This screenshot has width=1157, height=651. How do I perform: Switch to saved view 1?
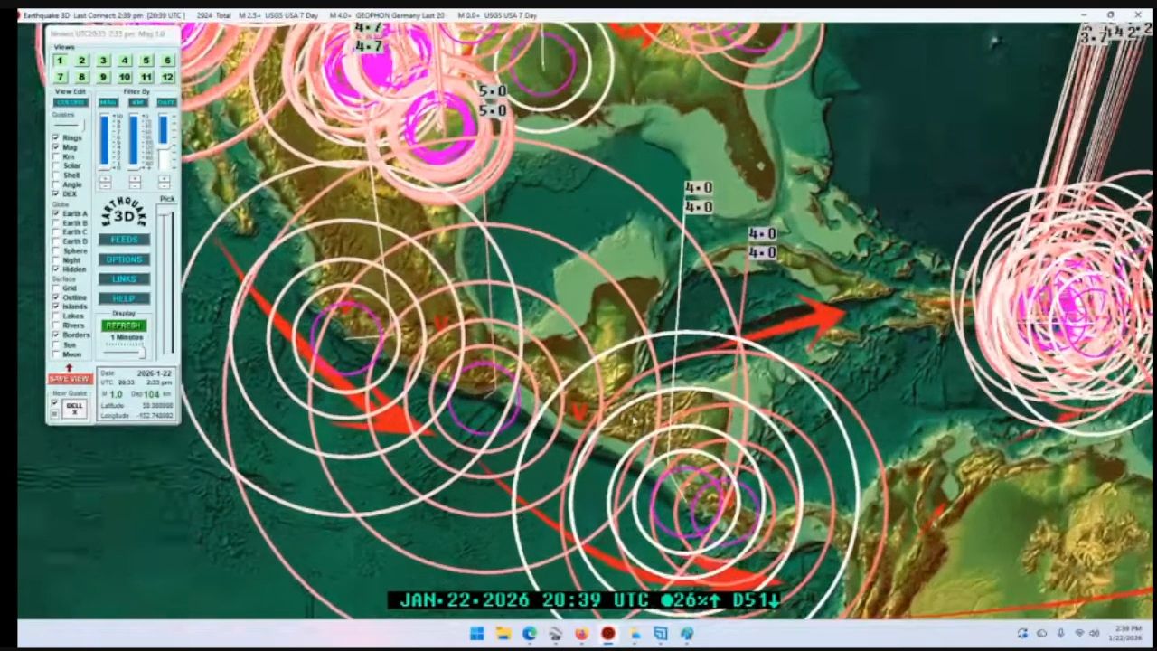[60, 61]
